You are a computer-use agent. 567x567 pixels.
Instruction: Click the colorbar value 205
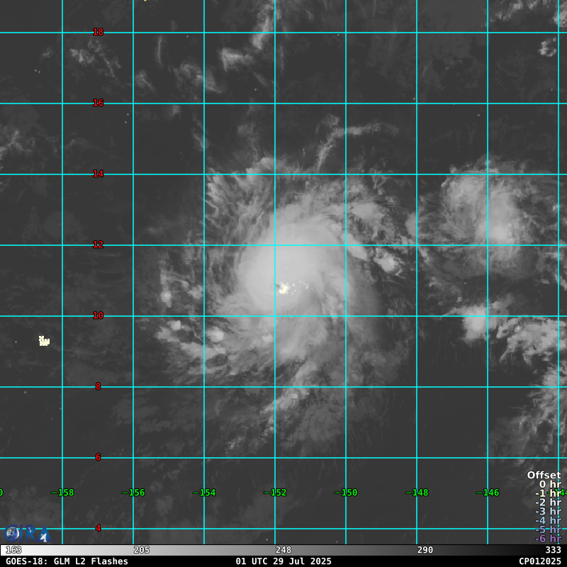tap(141, 550)
